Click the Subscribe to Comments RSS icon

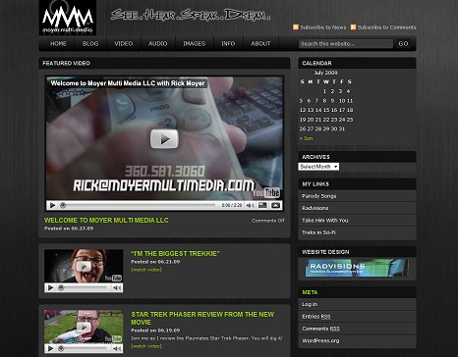[x=353, y=27]
